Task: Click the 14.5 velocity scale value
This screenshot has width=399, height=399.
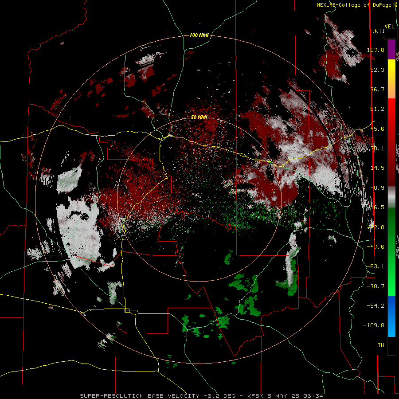Action: [x=377, y=168]
